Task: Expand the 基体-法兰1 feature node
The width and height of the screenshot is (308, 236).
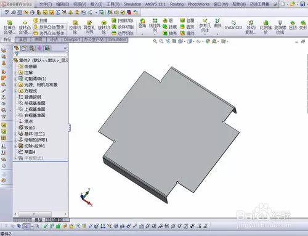Action: coord(15,134)
